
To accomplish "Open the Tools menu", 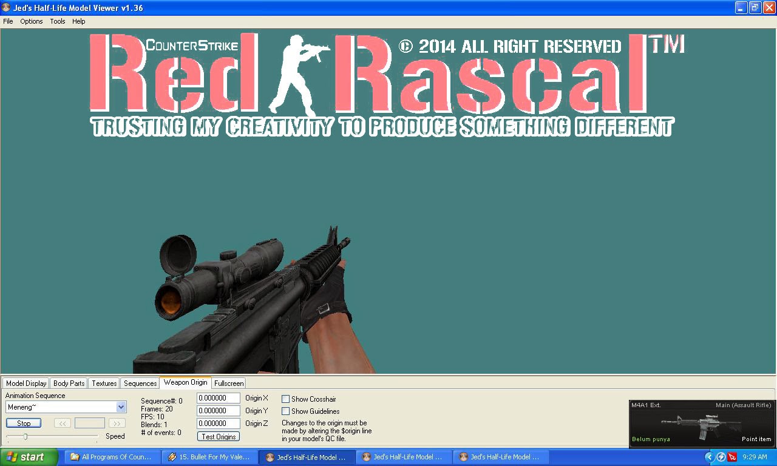I will pyautogui.click(x=58, y=21).
